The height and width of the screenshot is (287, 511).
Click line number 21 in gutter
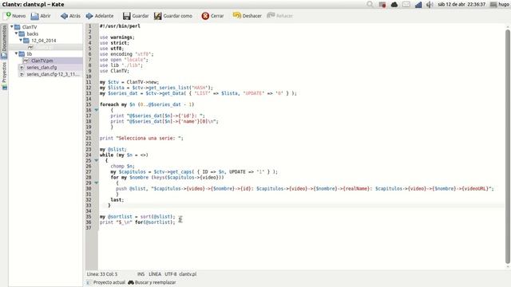tap(89, 138)
